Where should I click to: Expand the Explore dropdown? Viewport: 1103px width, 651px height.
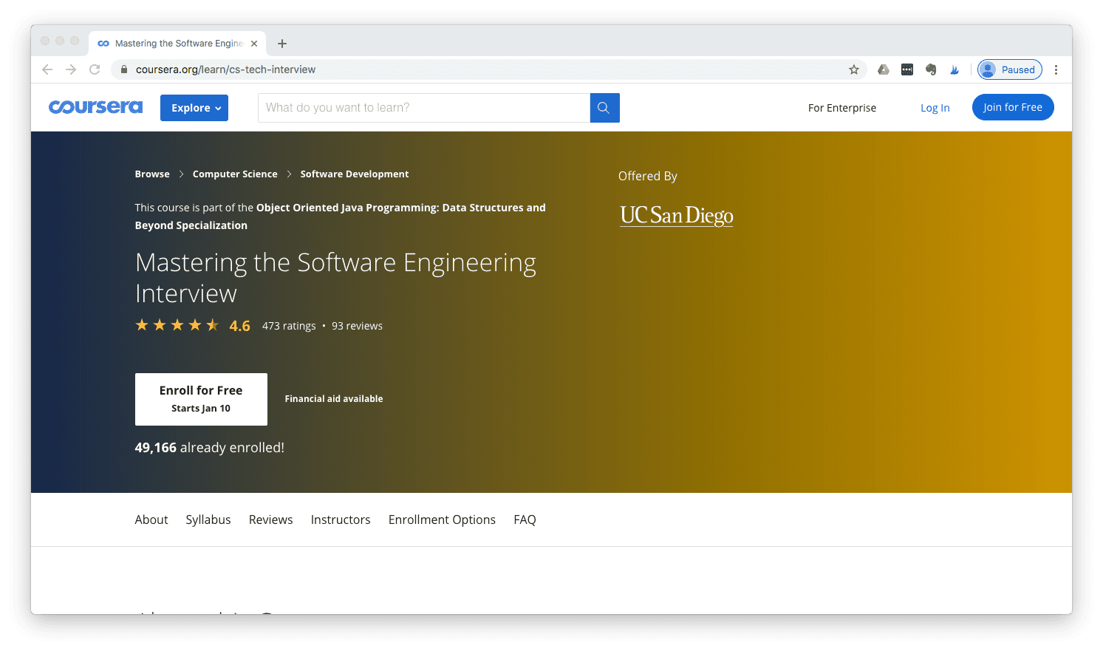click(x=194, y=108)
